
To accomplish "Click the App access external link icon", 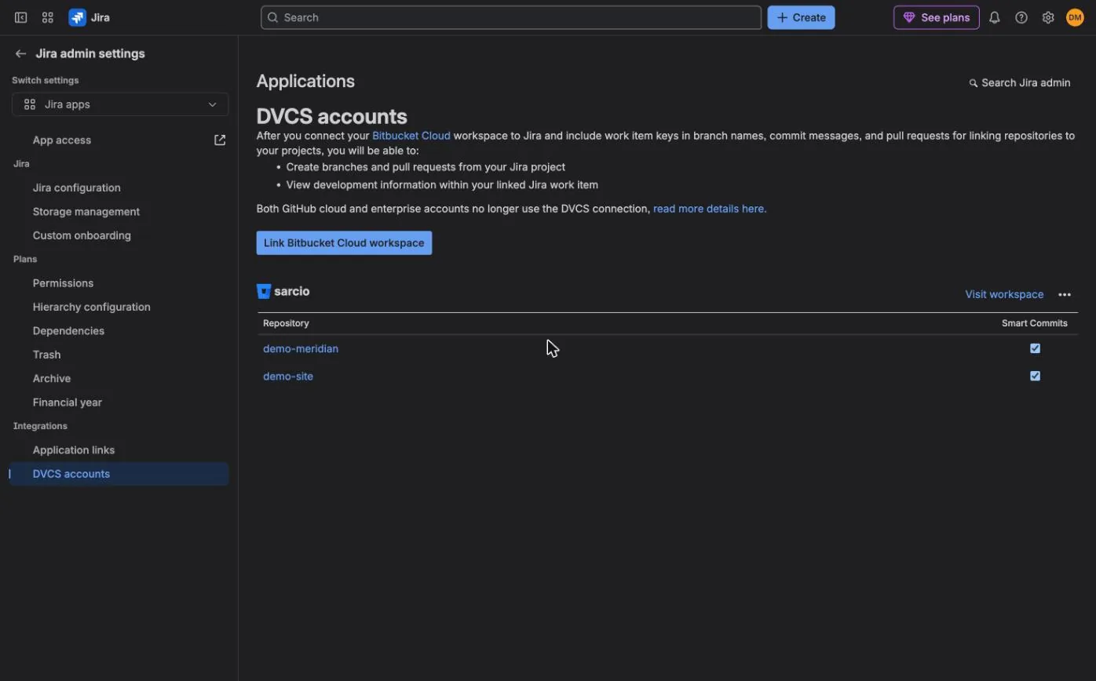I will pyautogui.click(x=220, y=140).
